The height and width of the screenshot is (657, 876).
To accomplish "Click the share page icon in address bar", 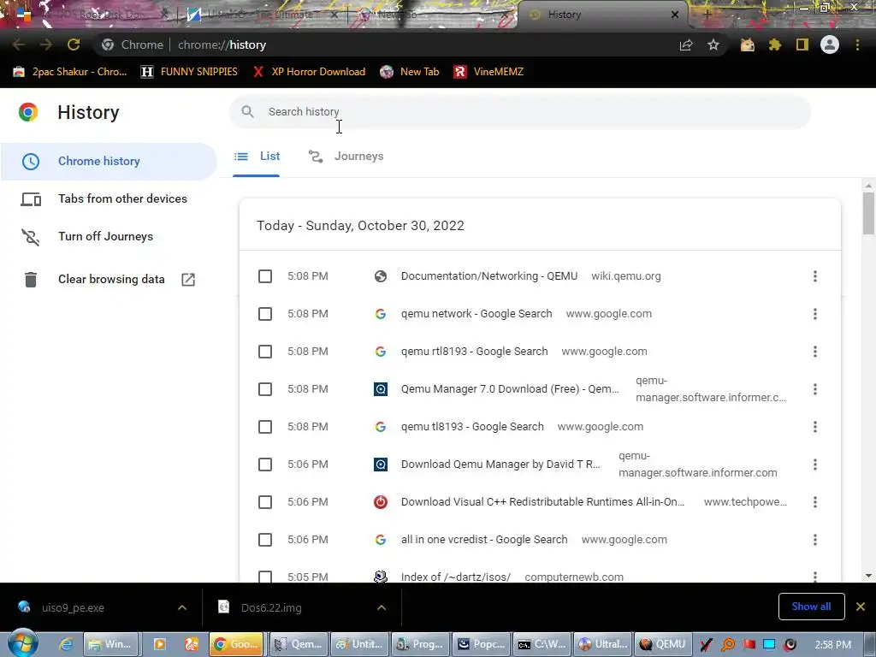I will point(686,44).
